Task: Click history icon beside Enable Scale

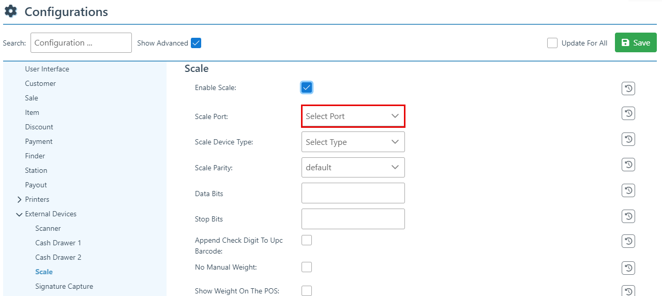Action: click(628, 88)
